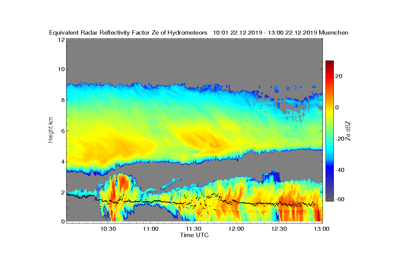Click the height tick label 8
The image size is (399, 266).
tap(62, 100)
